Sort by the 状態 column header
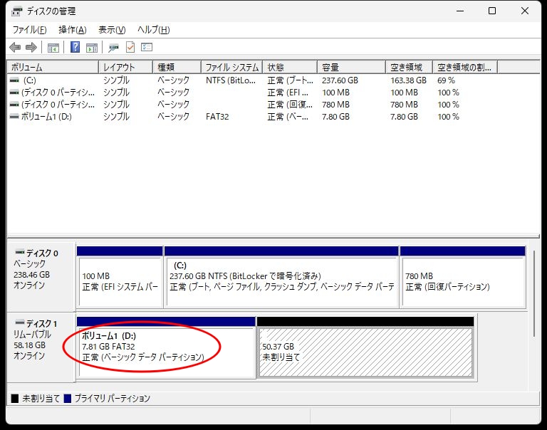The image size is (547, 430). point(291,67)
